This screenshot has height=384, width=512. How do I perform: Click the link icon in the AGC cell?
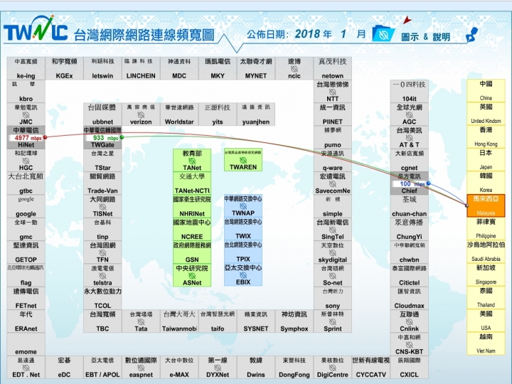tap(409, 115)
